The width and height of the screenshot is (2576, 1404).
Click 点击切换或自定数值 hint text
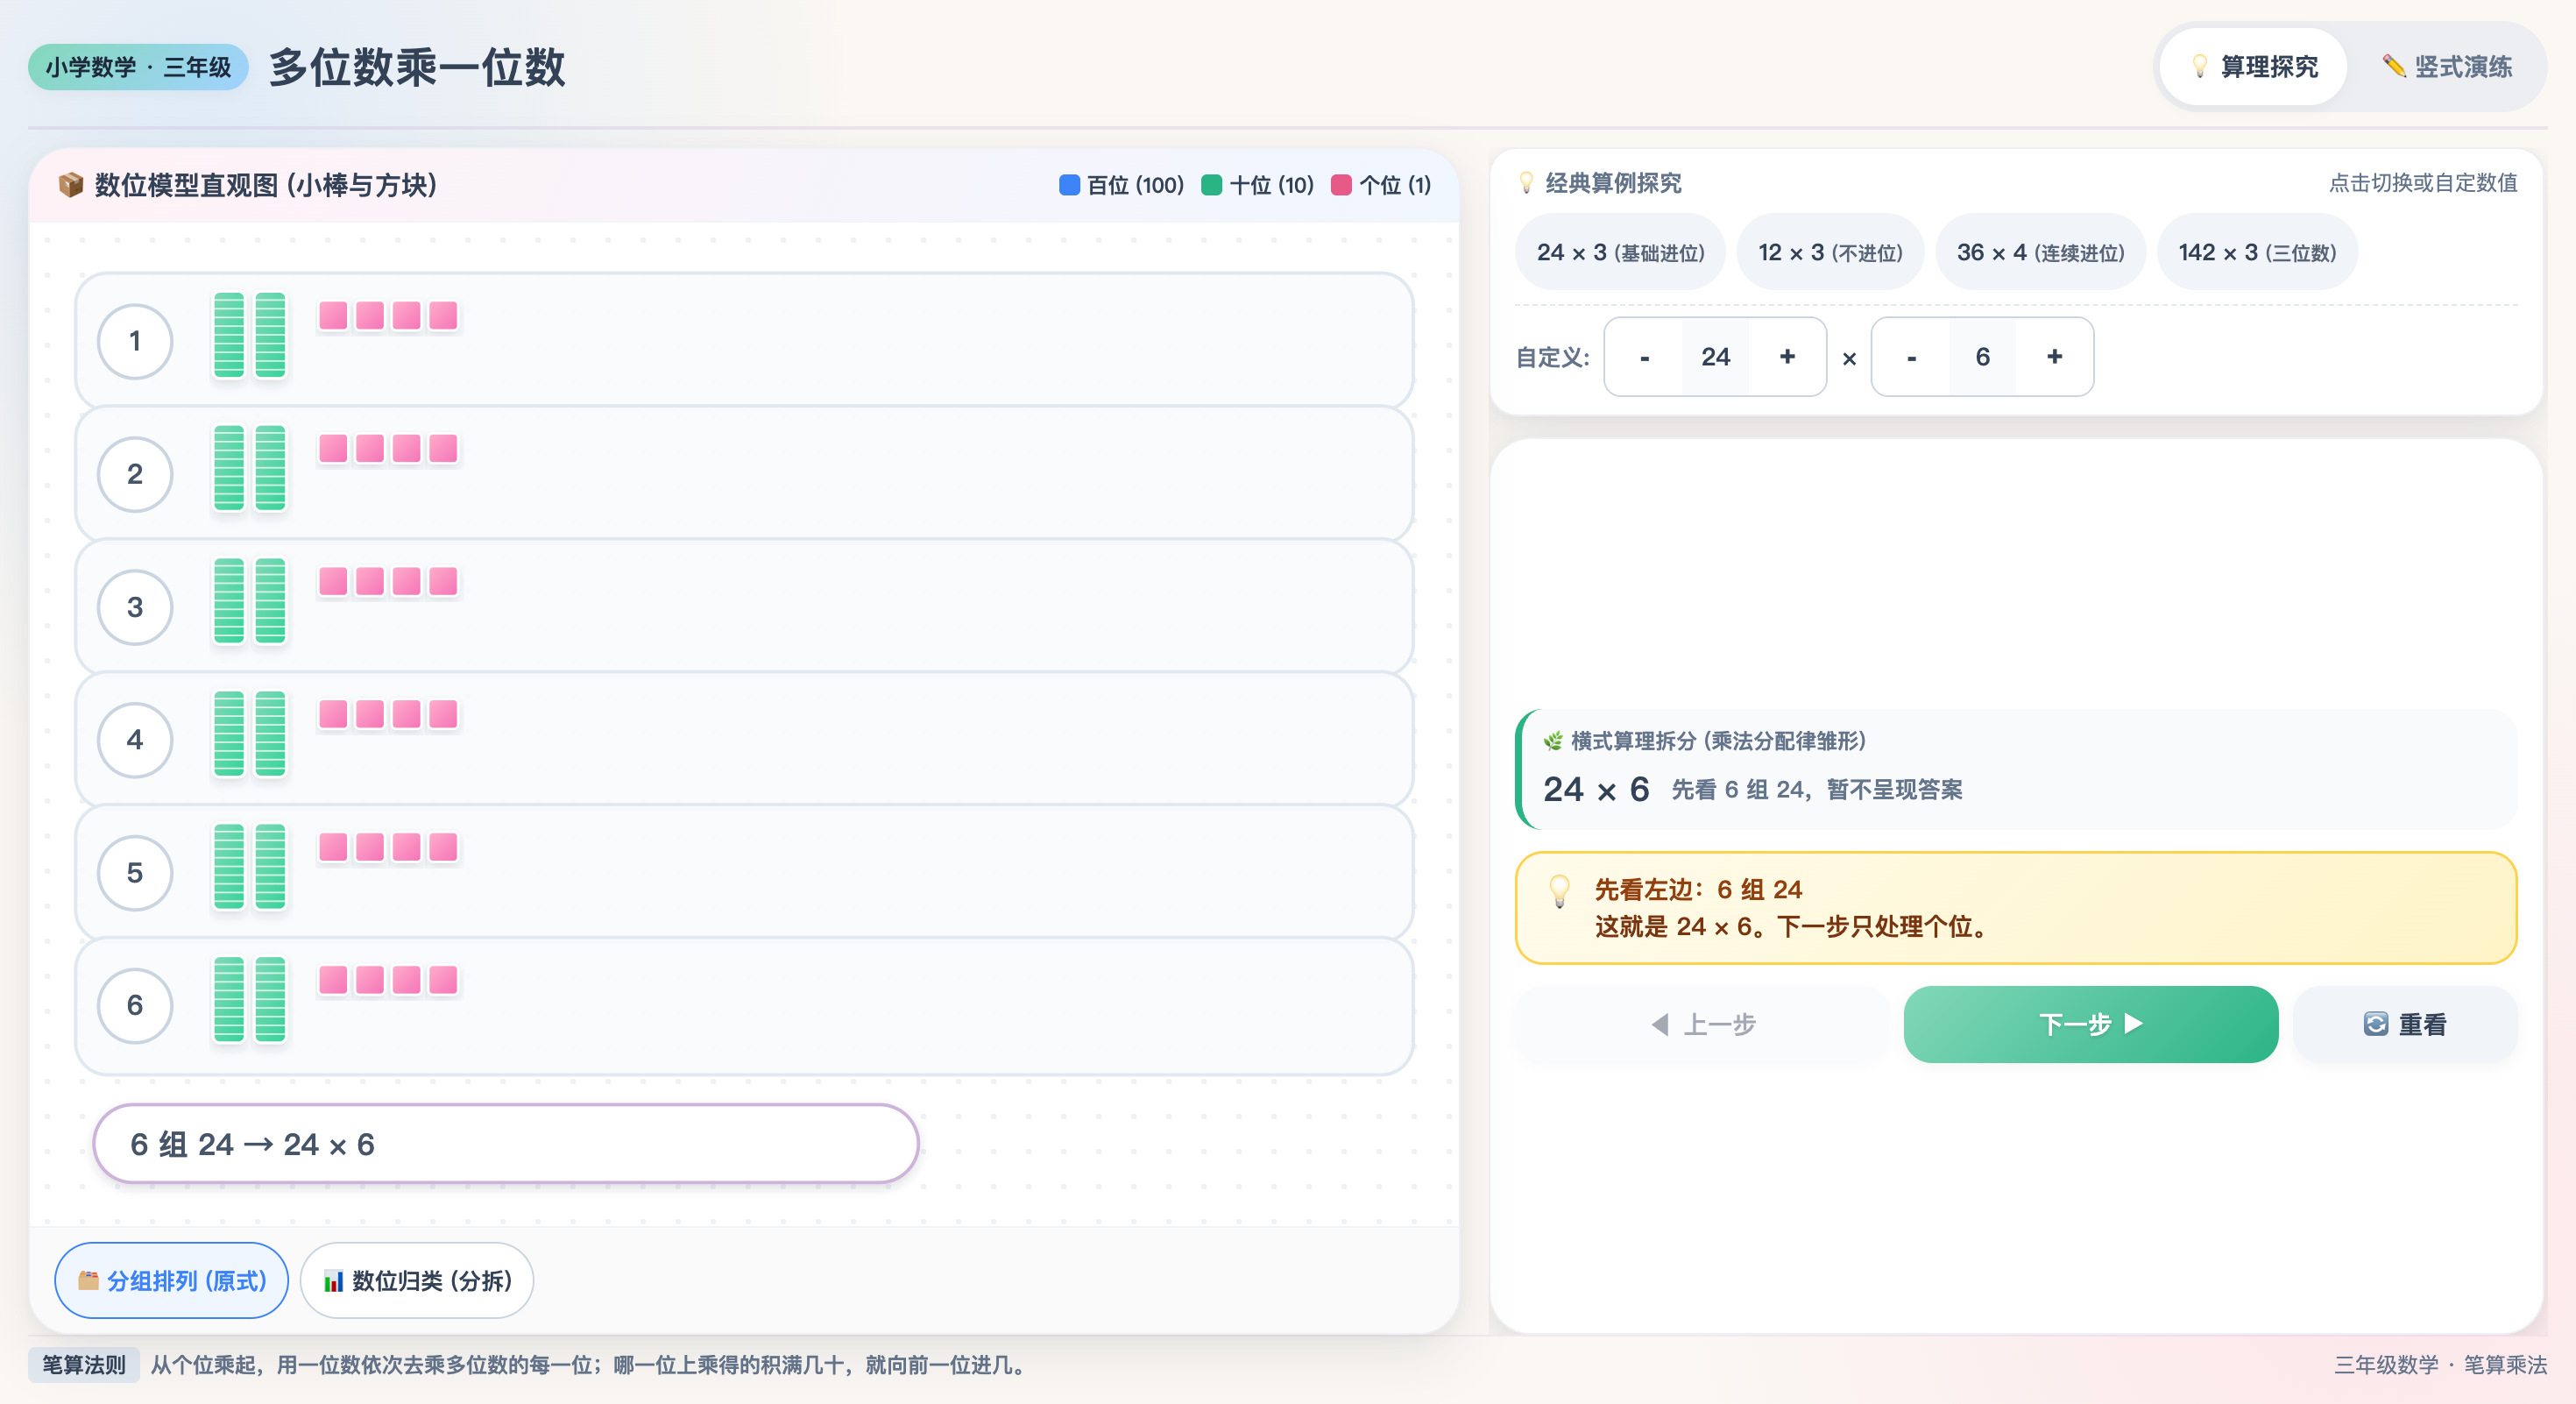click(2423, 183)
